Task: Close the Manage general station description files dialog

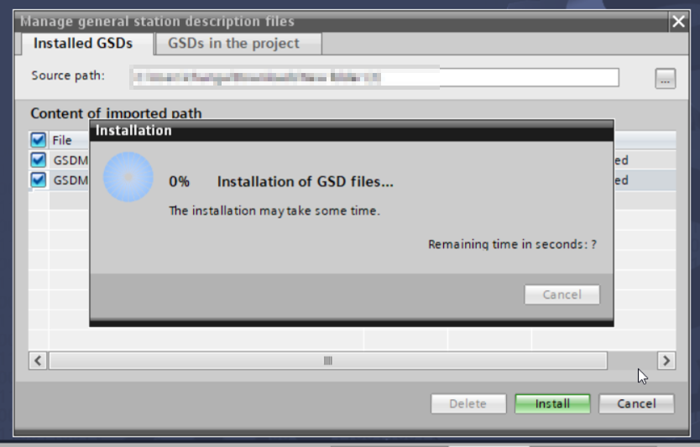Action: (678, 21)
